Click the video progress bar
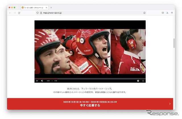Viewport: 182px width, 119px height. coord(90,79)
